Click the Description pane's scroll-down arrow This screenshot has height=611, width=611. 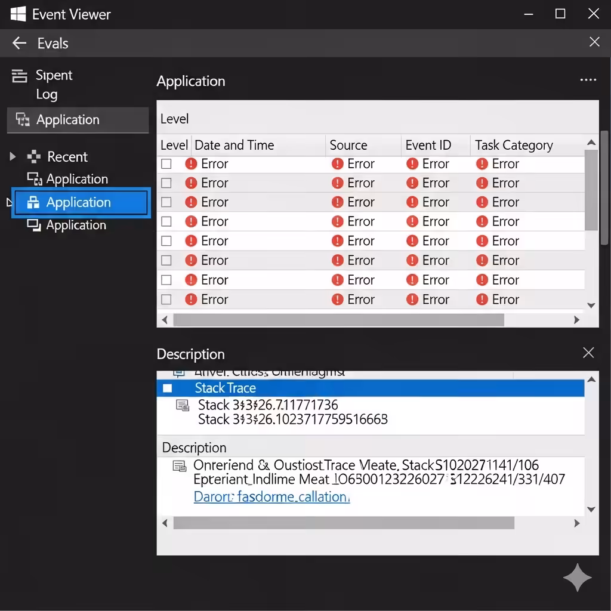[x=591, y=510]
